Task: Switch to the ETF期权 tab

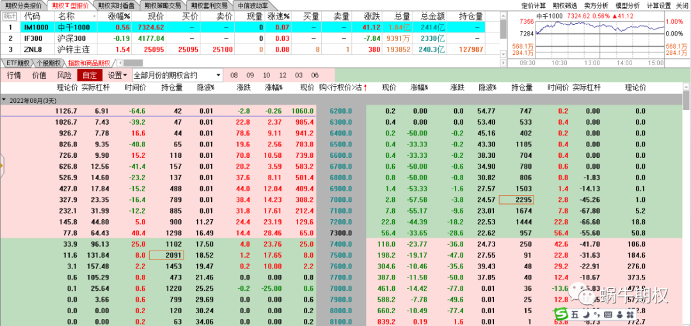Action: [x=17, y=63]
